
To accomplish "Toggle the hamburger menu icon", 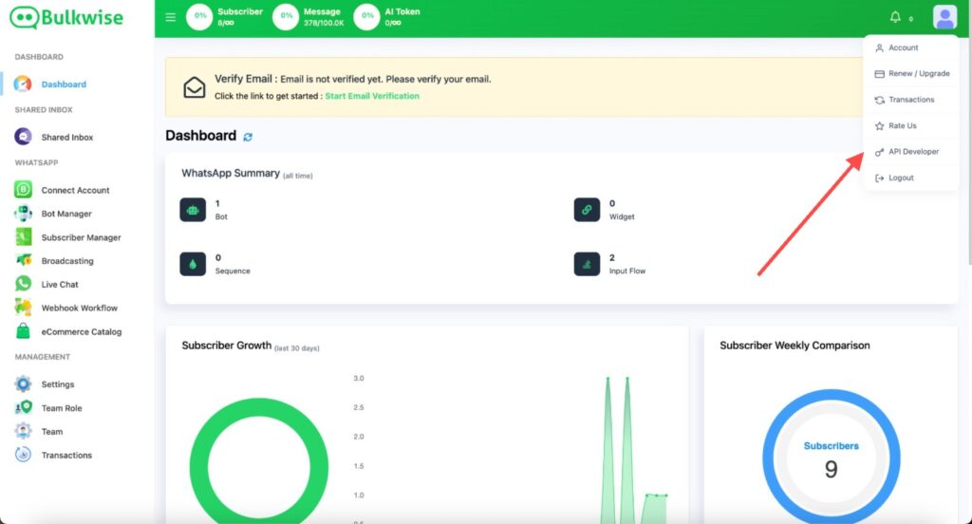I will (x=171, y=17).
